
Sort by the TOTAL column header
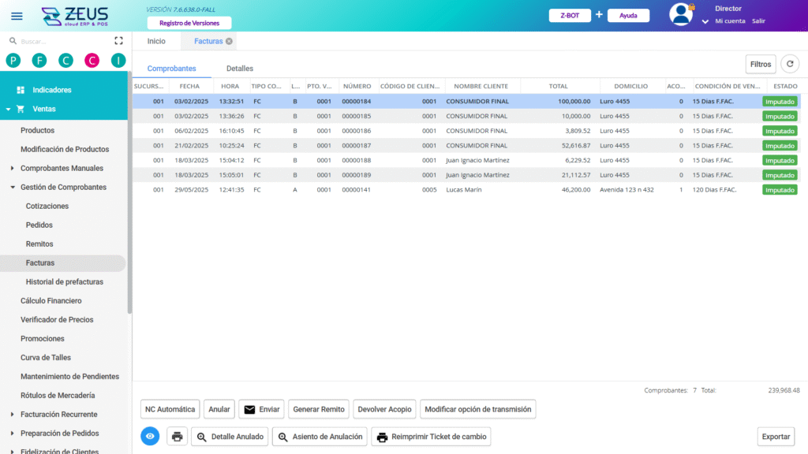tap(558, 87)
